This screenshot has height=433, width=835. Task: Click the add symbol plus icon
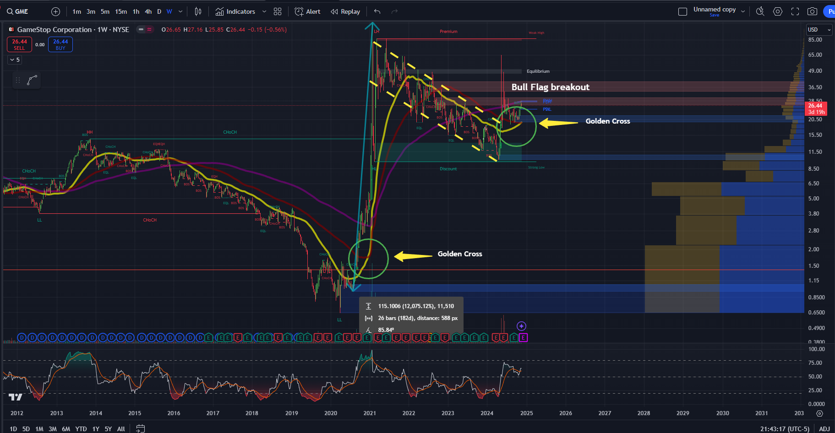(x=55, y=11)
